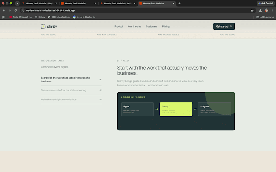
Task: Select 'See momentum before the status meeting' step
Action: 71,90
